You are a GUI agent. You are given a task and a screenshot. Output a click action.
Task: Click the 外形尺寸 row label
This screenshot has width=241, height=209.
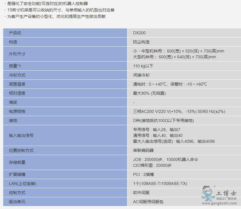coord(17,54)
